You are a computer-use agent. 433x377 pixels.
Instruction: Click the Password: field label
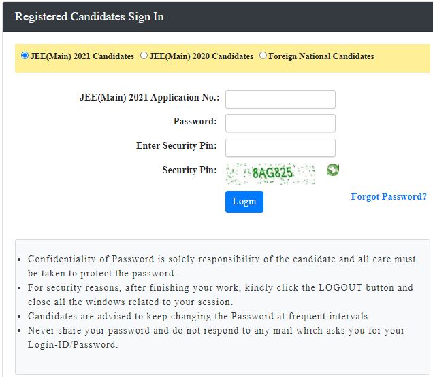[195, 122]
